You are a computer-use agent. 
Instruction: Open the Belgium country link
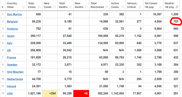tap(12, 22)
